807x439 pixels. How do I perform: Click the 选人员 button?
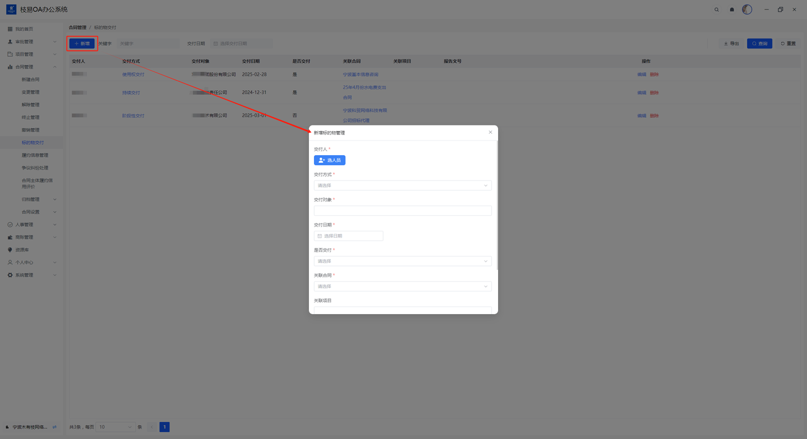(x=330, y=160)
